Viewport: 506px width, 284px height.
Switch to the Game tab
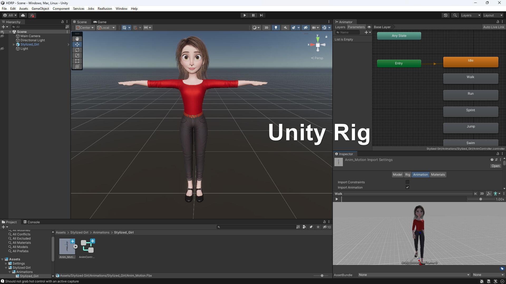[100, 22]
